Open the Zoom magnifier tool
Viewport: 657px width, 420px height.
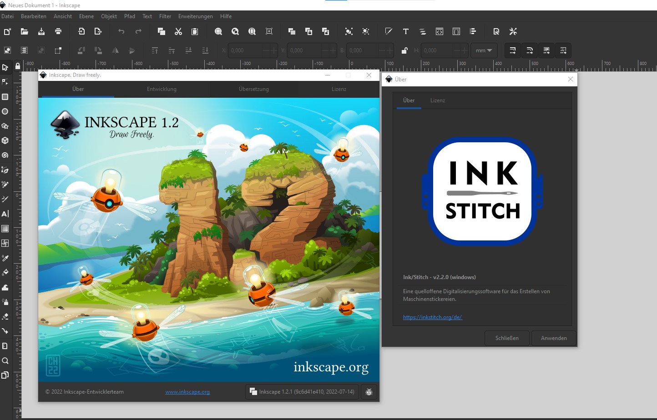[x=5, y=360]
